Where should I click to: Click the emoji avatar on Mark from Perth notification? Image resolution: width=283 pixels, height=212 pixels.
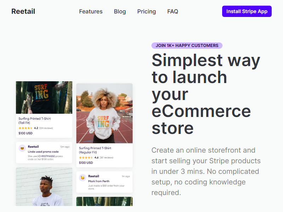[83, 178]
